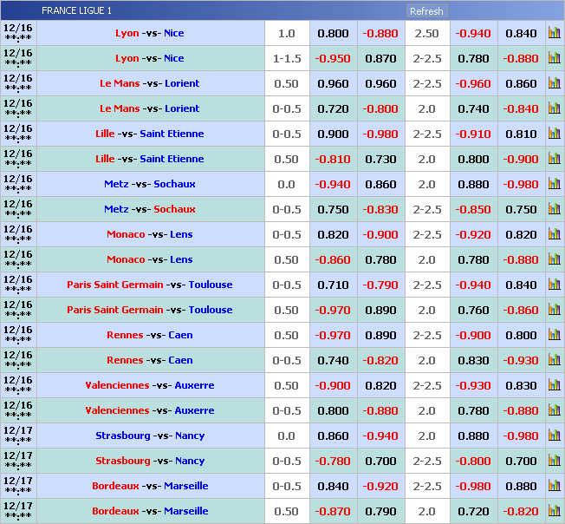Open chart icon for Monaco-Lens 0.50 handicap row

554,260
